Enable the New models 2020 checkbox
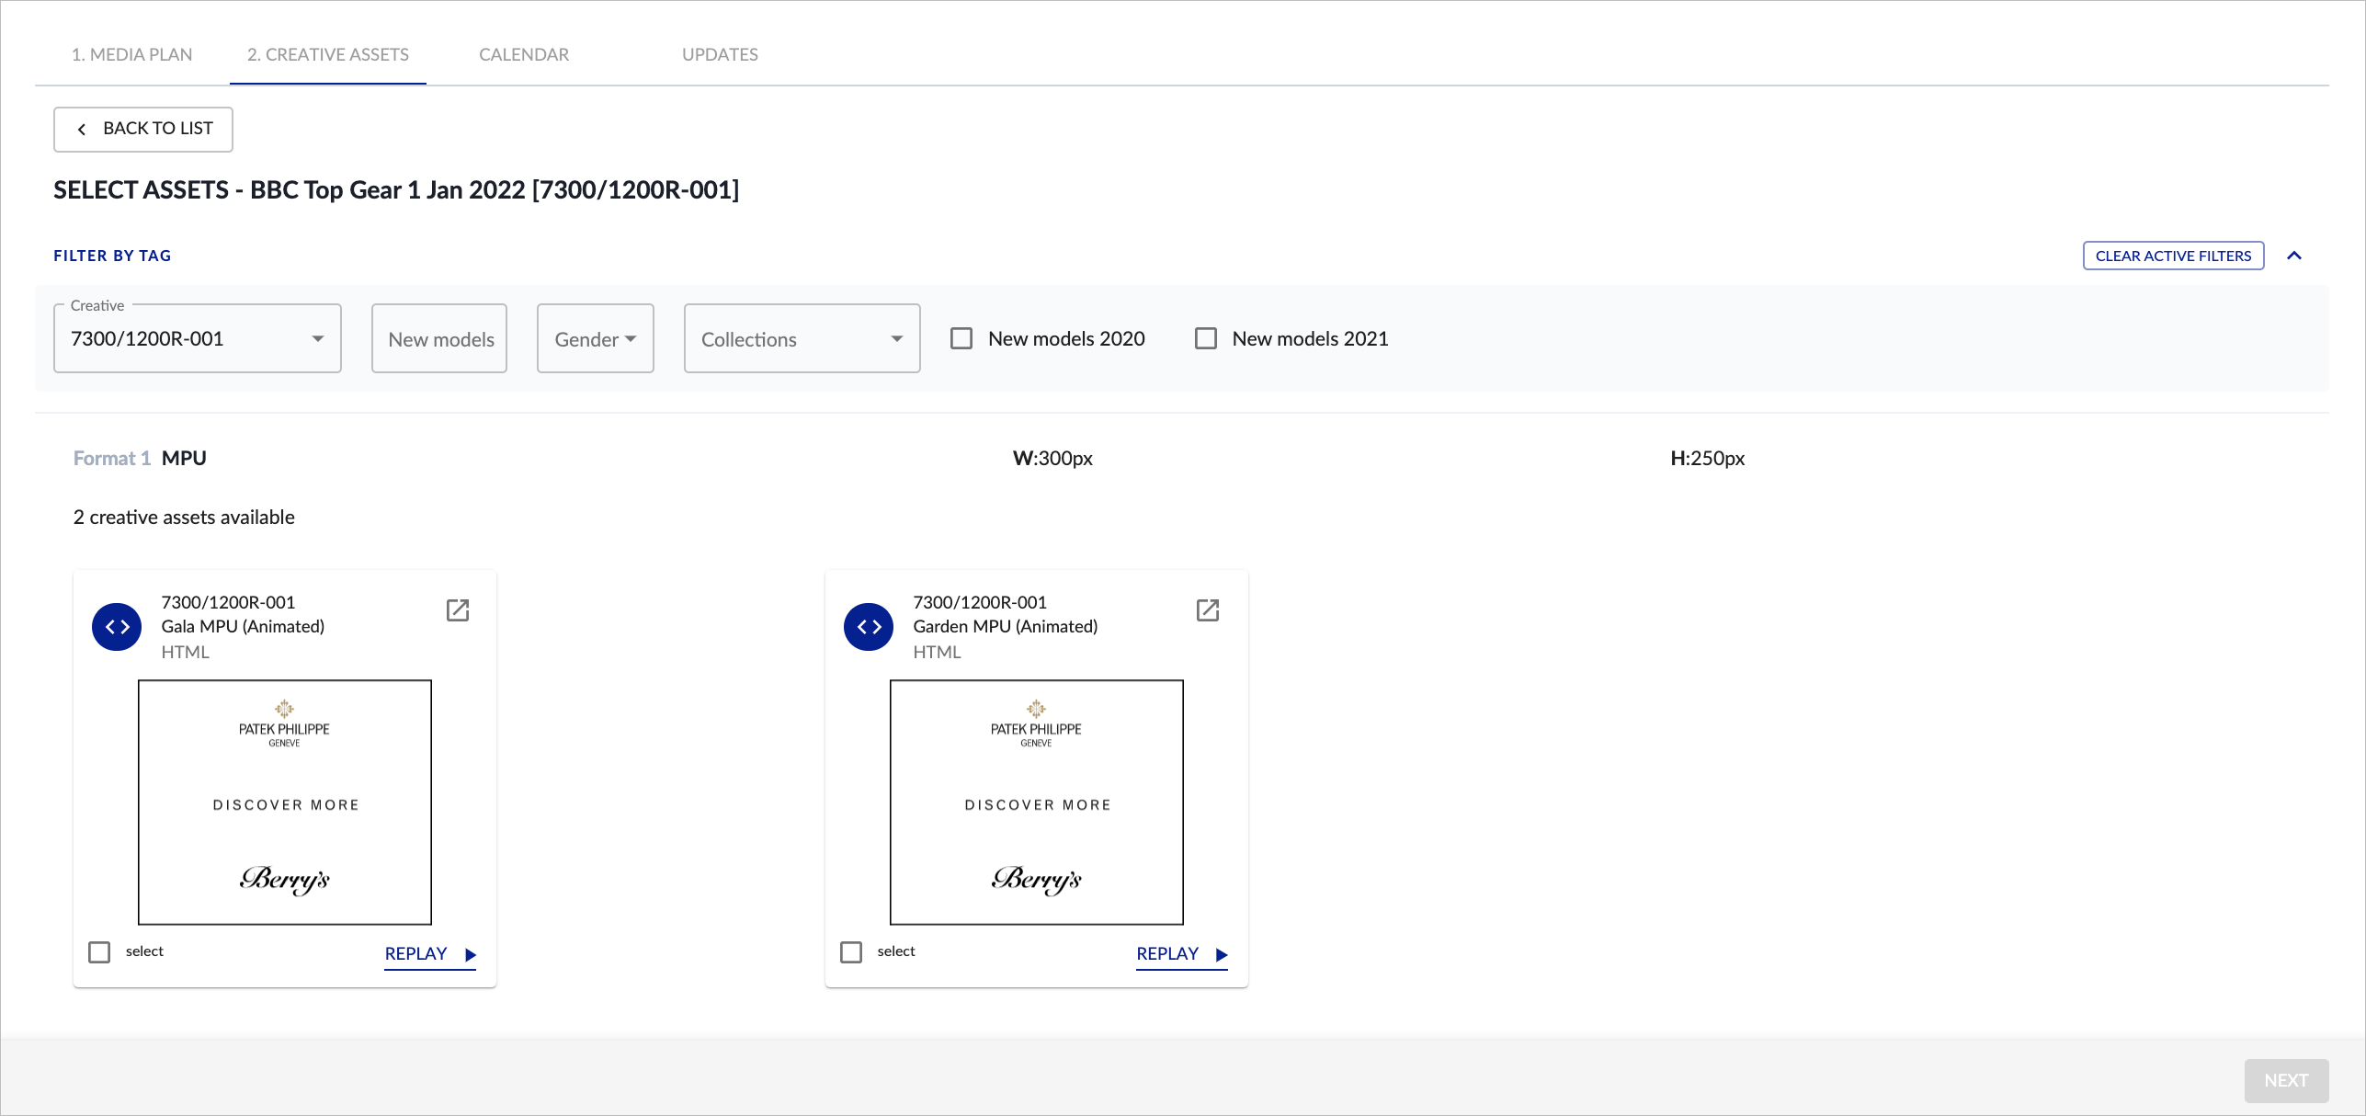2366x1116 pixels. point(961,338)
